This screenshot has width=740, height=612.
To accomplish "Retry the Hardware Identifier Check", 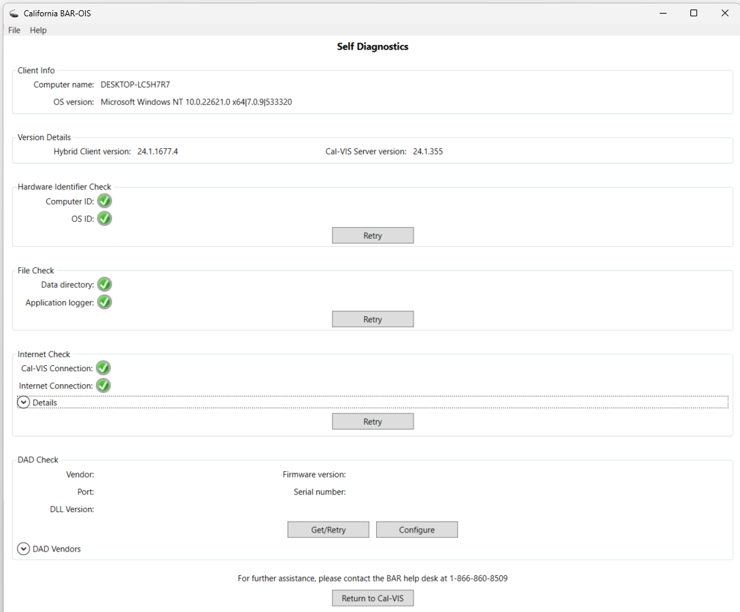I will (372, 235).
